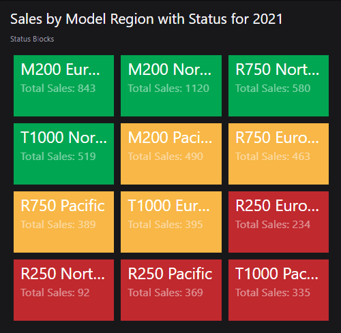The height and width of the screenshot is (333, 341).
Task: Click the Total Sales: 580 label
Action: tap(273, 89)
